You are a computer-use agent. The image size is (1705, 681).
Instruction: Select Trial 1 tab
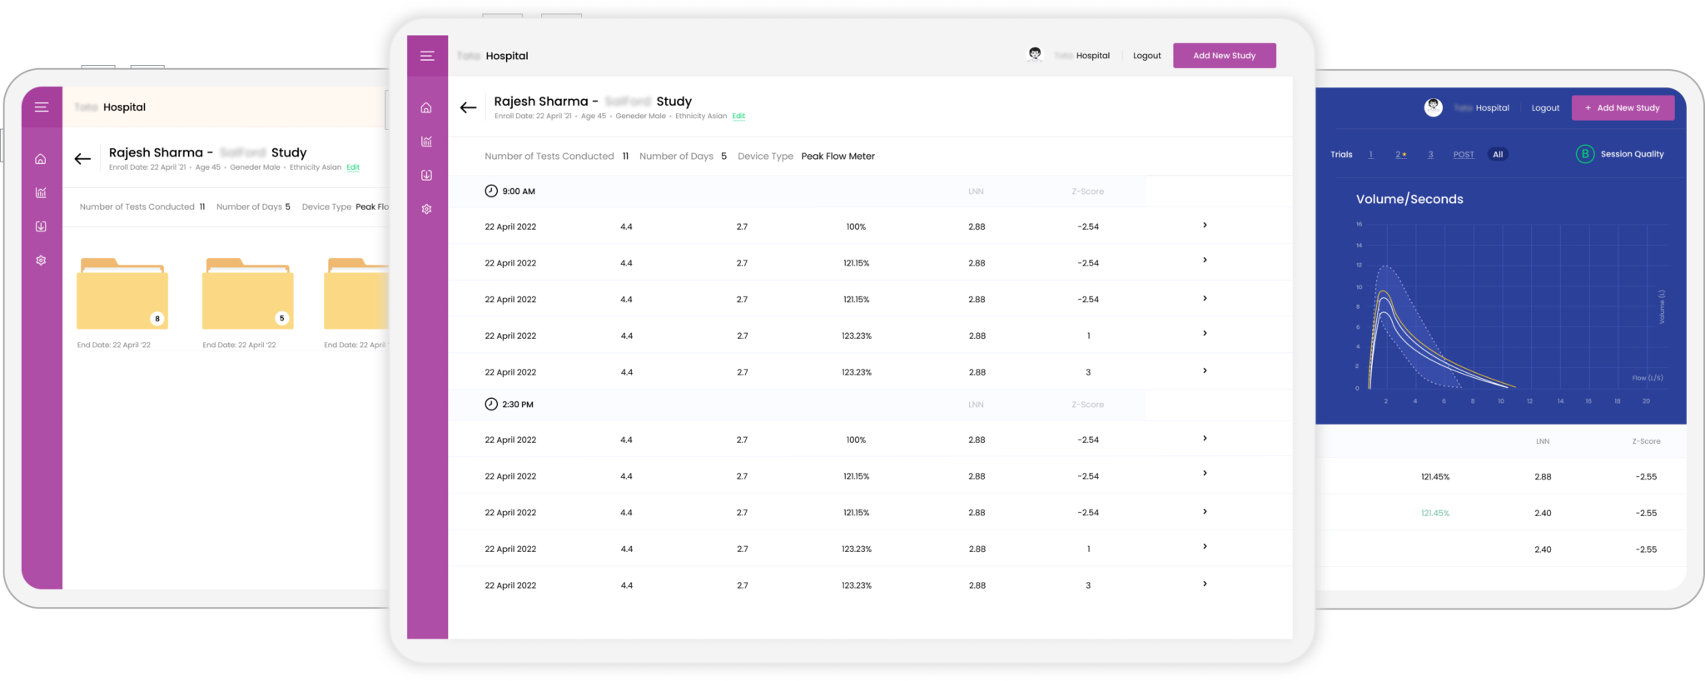1371,154
